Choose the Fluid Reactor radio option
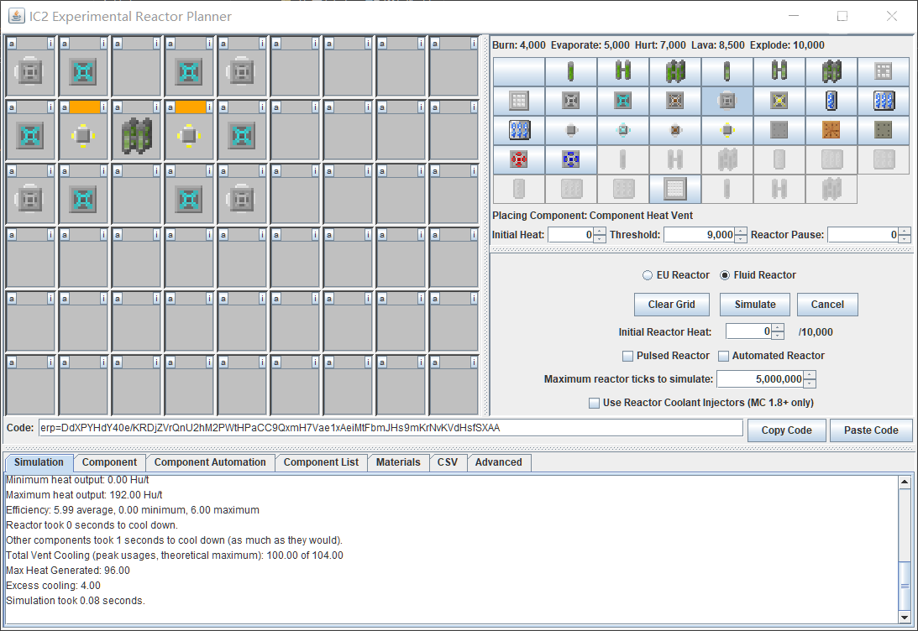The image size is (918, 631). (x=758, y=275)
